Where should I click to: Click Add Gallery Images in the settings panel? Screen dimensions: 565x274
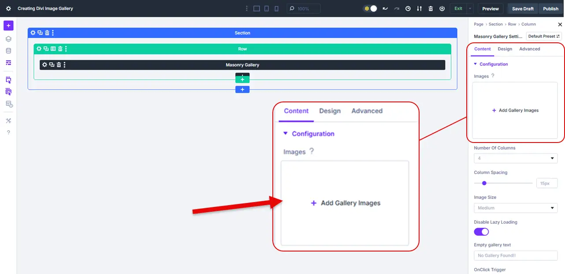[515, 110]
